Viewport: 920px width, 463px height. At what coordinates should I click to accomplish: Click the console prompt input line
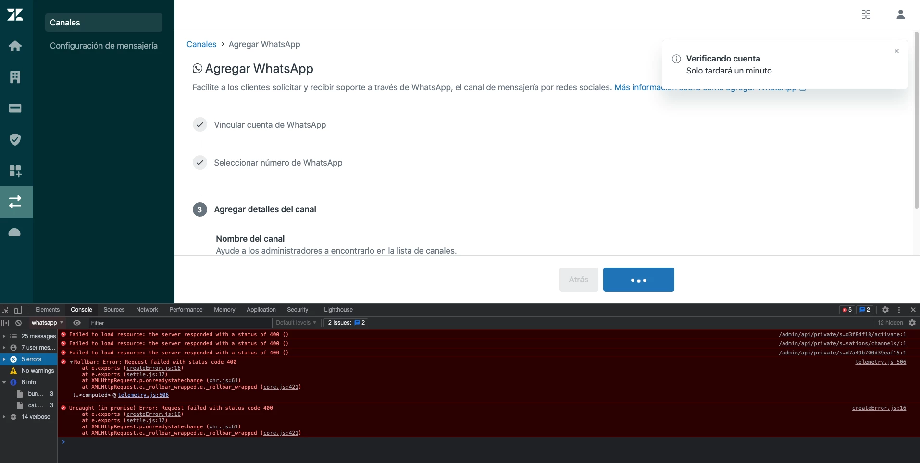click(488, 442)
